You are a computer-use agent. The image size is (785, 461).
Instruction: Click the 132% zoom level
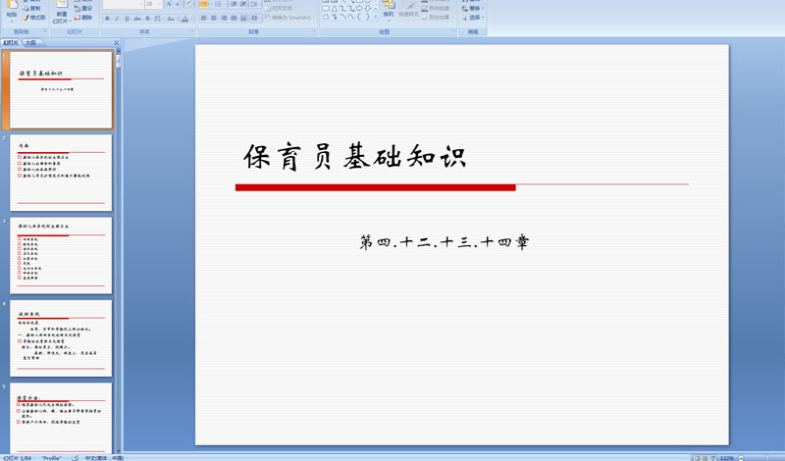pos(727,458)
